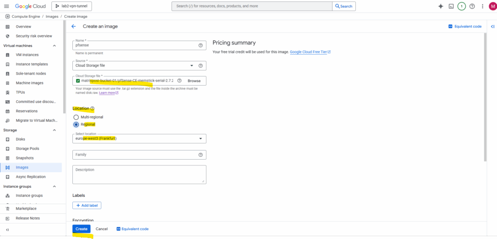The width and height of the screenshot is (497, 239).
Task: Show help for the Name field
Action: [200, 45]
